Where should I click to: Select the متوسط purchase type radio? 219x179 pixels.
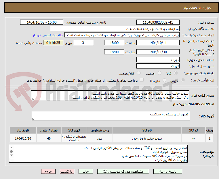tap(164, 80)
